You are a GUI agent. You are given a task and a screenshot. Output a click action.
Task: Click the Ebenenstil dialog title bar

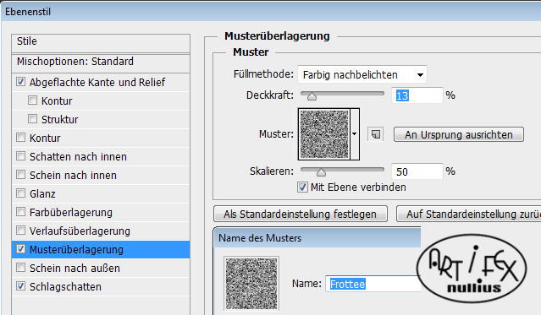[x=271, y=12]
